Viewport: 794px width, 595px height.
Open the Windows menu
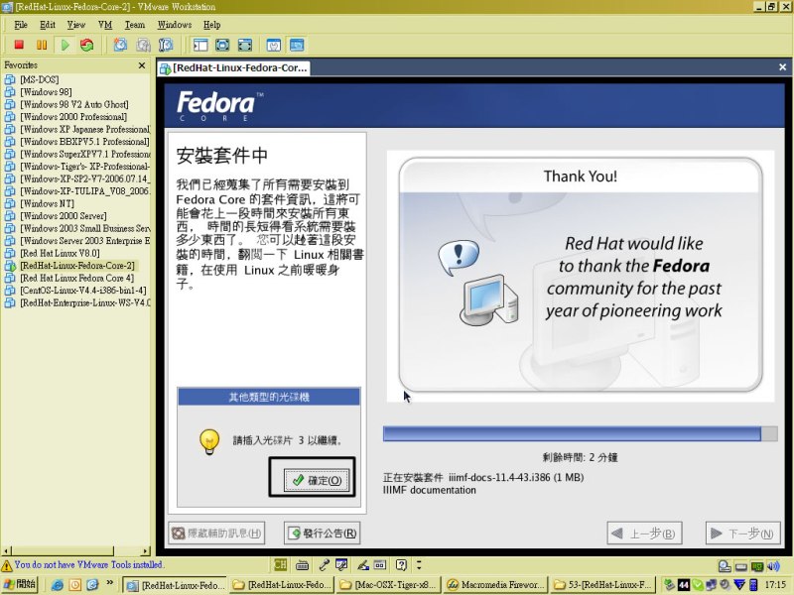175,25
